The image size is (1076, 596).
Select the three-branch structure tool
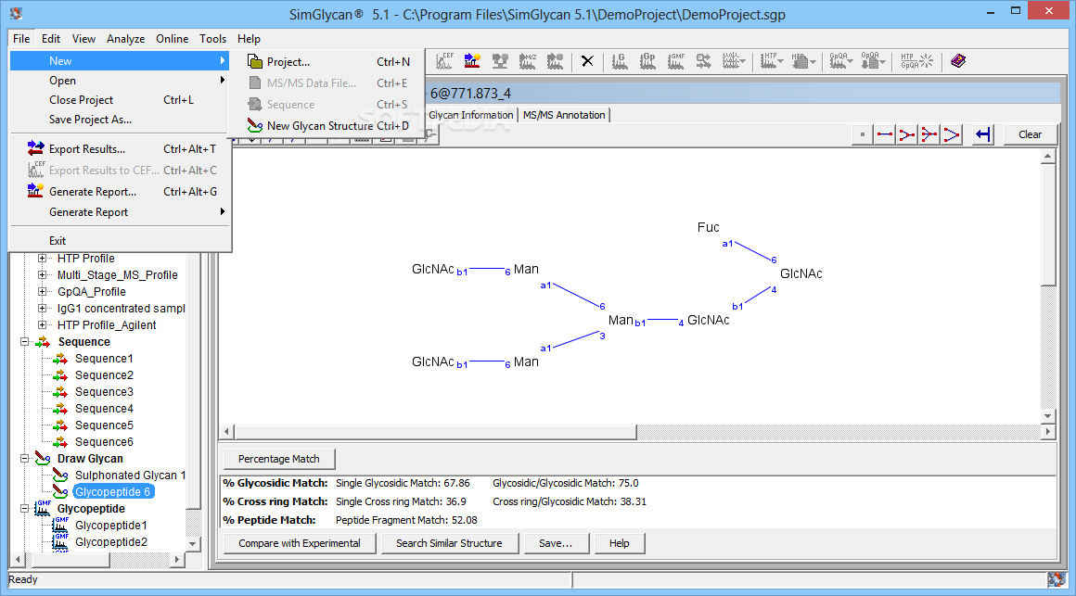929,134
